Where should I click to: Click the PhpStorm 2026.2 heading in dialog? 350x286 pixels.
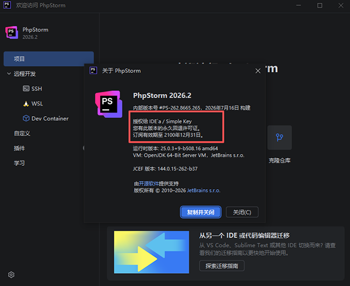(162, 95)
